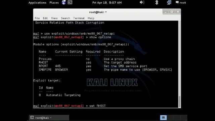
Task: Click 'use exploit/windows/smb/ms08_067_netapi' command text
Action: point(79,34)
